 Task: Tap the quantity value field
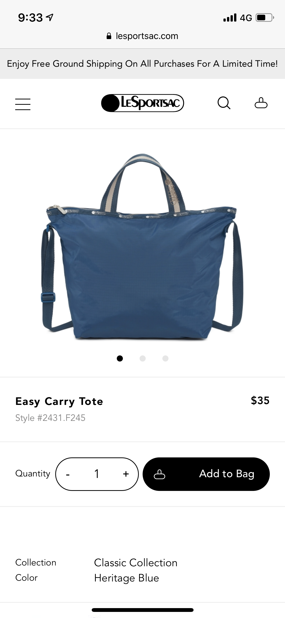tap(97, 474)
